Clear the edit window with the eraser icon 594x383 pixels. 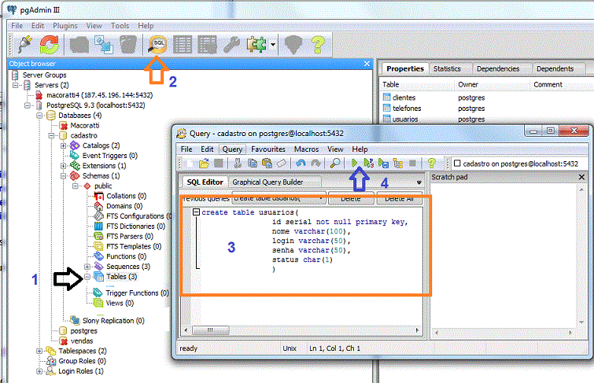pos(282,164)
